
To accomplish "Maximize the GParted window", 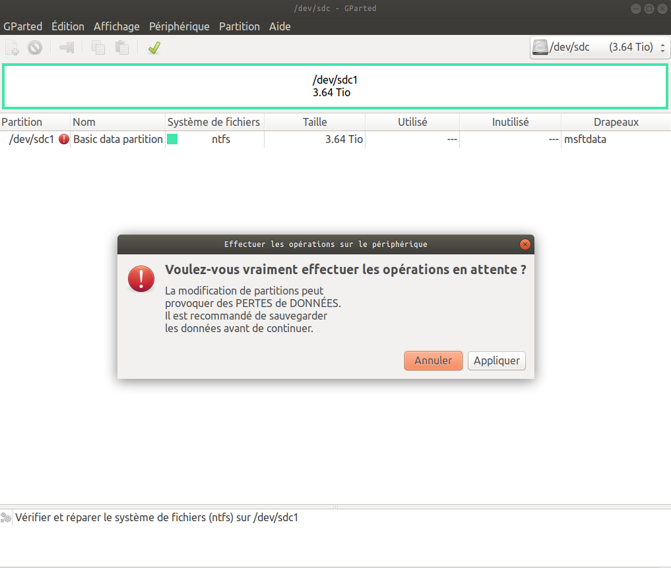I will (649, 9).
